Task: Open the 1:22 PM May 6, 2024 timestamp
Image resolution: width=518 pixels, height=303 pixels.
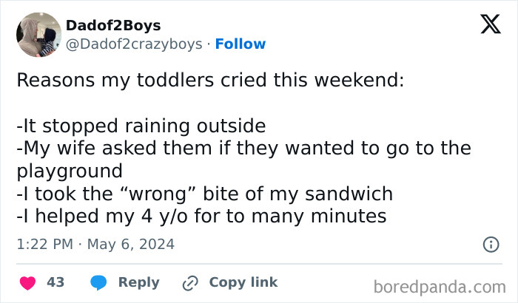Action: click(x=95, y=243)
